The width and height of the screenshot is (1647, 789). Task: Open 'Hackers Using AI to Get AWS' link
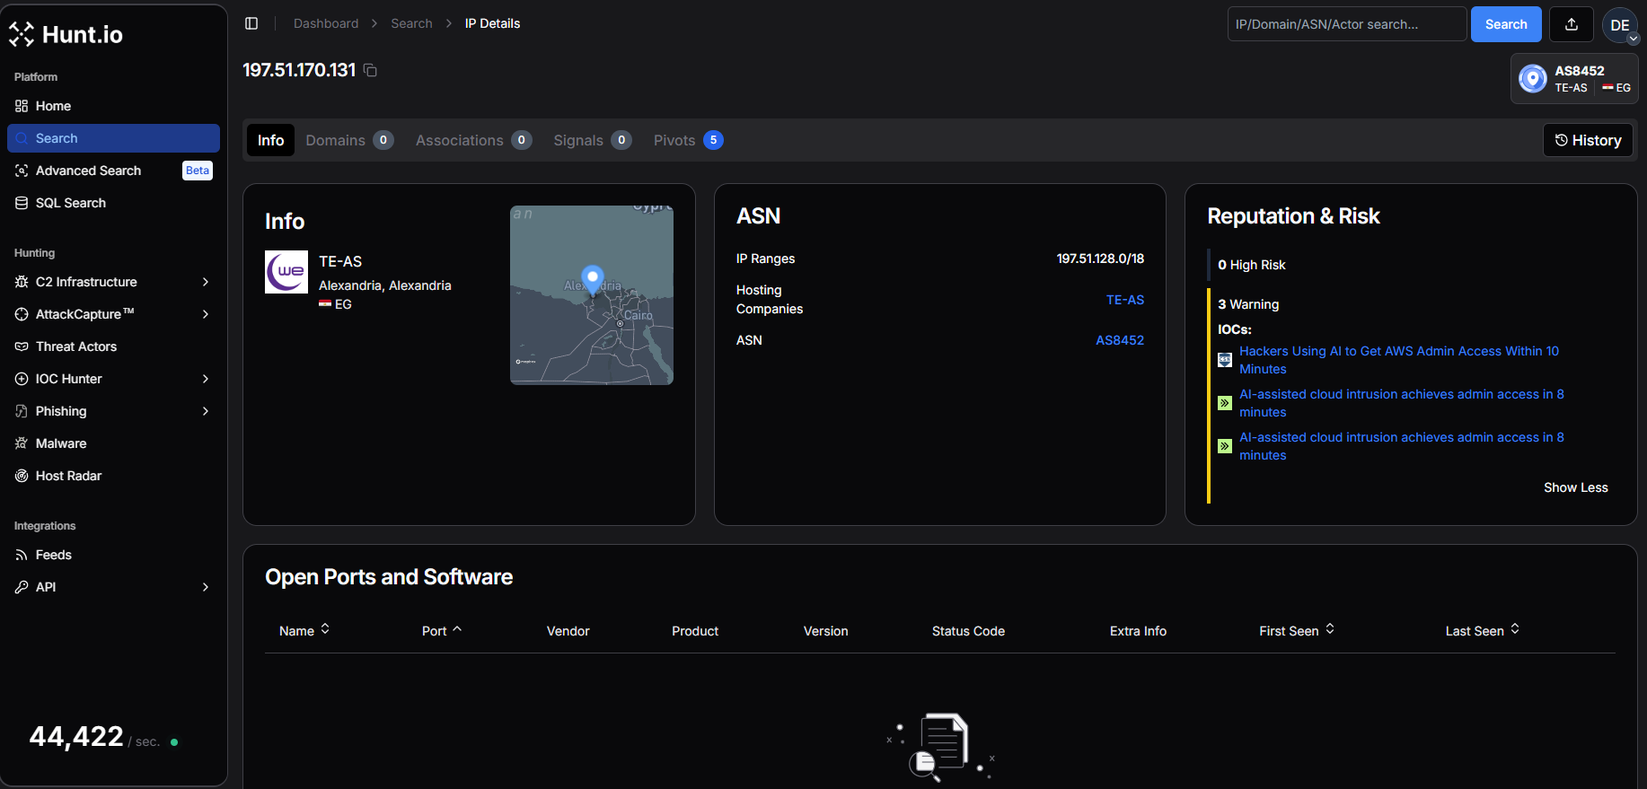coord(1399,360)
